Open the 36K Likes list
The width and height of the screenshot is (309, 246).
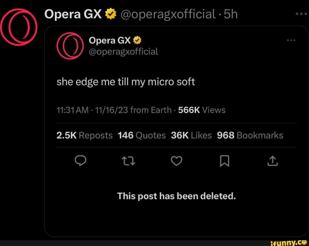point(191,135)
